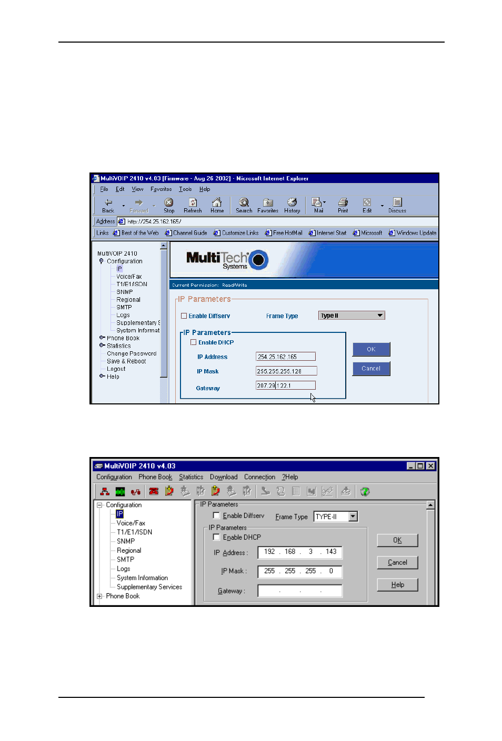Click IP Address field showing 254.25.162.165

(x=286, y=357)
